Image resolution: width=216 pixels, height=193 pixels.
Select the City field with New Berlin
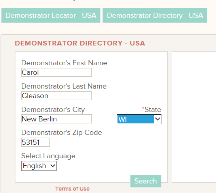tap(57, 119)
